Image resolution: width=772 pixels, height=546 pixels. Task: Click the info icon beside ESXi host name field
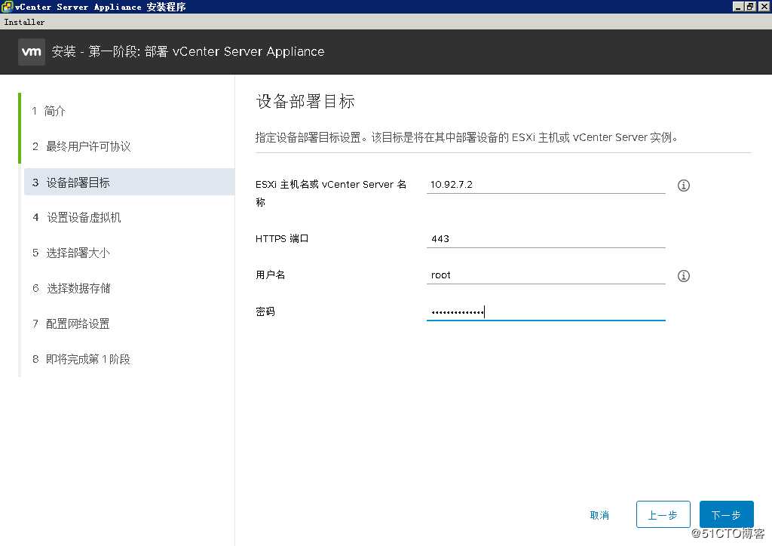tap(683, 186)
